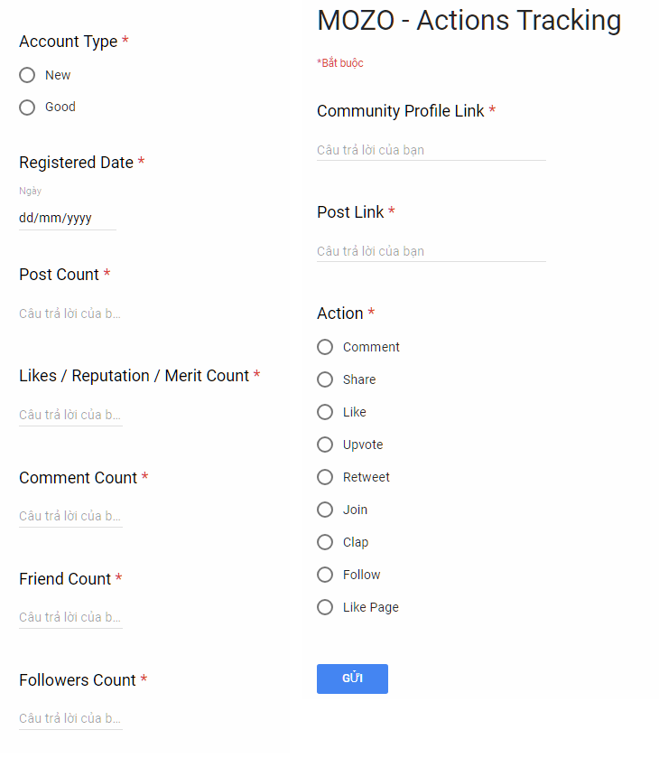Focus the Post Count answer field
Viewport: 659px width, 777px height.
pyautogui.click(x=70, y=314)
